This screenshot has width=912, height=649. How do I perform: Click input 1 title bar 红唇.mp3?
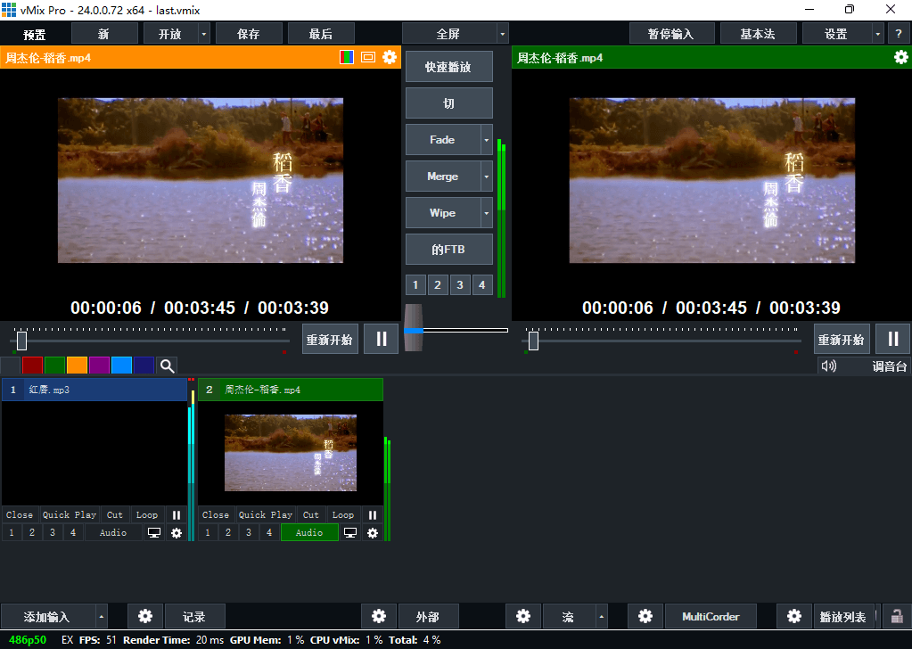94,390
